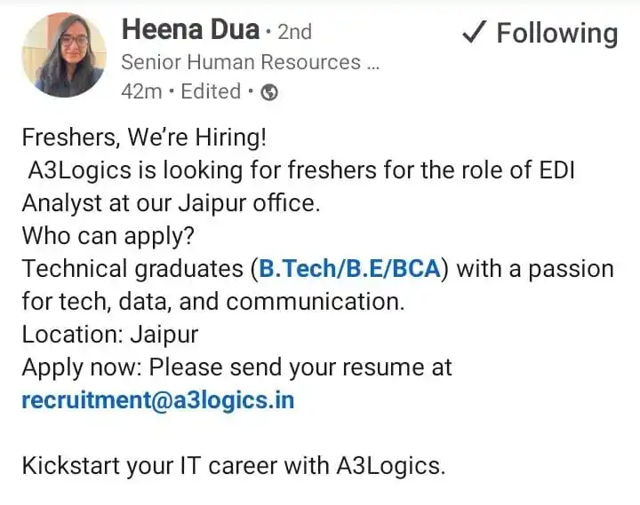This screenshot has width=640, height=505.
Task: Click the Apply now: Please send resume line
Action: click(237, 367)
